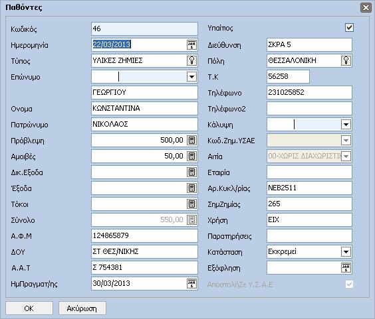Open calendar icon in Εξόφληση field
The image size is (375, 319).
point(346,268)
